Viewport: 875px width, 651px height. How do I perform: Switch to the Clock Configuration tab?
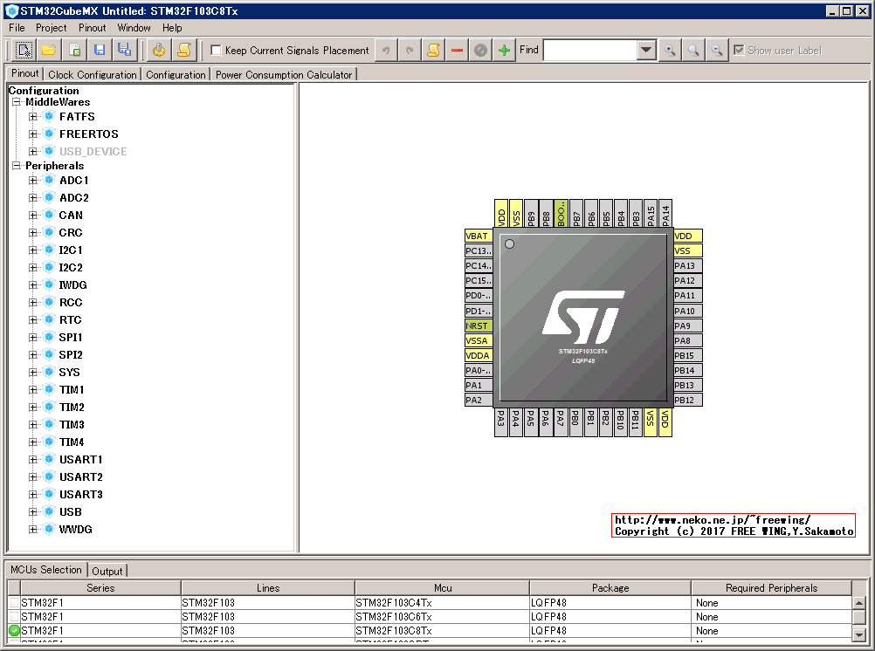click(92, 74)
